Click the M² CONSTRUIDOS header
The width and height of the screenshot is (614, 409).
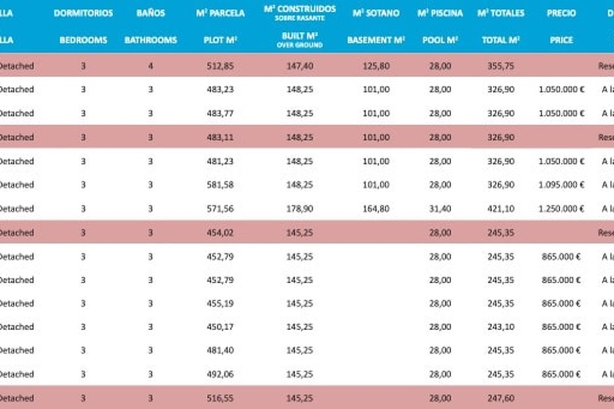pyautogui.click(x=300, y=9)
